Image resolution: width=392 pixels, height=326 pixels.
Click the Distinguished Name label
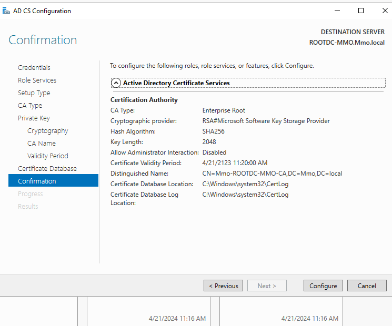[x=139, y=174]
